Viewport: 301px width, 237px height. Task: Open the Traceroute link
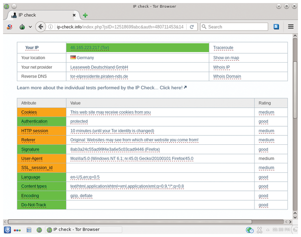[223, 48]
